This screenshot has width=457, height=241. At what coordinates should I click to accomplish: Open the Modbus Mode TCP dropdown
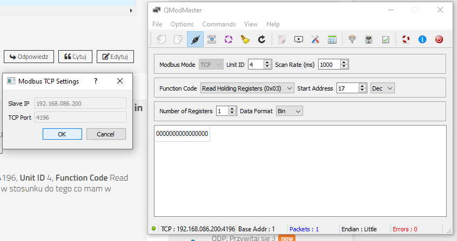tap(211, 65)
